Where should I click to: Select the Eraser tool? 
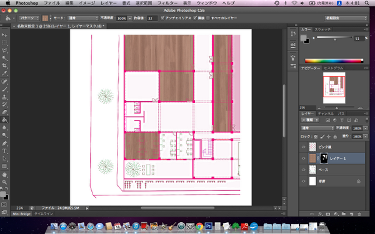tap(4, 112)
